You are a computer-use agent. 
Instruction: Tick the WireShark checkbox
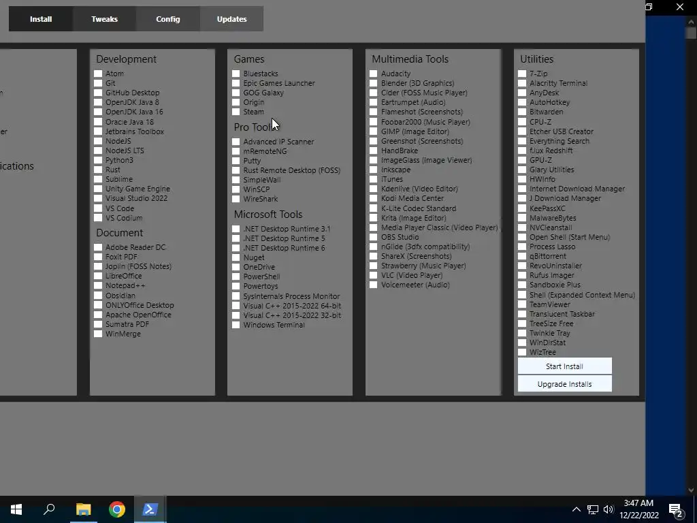point(236,199)
